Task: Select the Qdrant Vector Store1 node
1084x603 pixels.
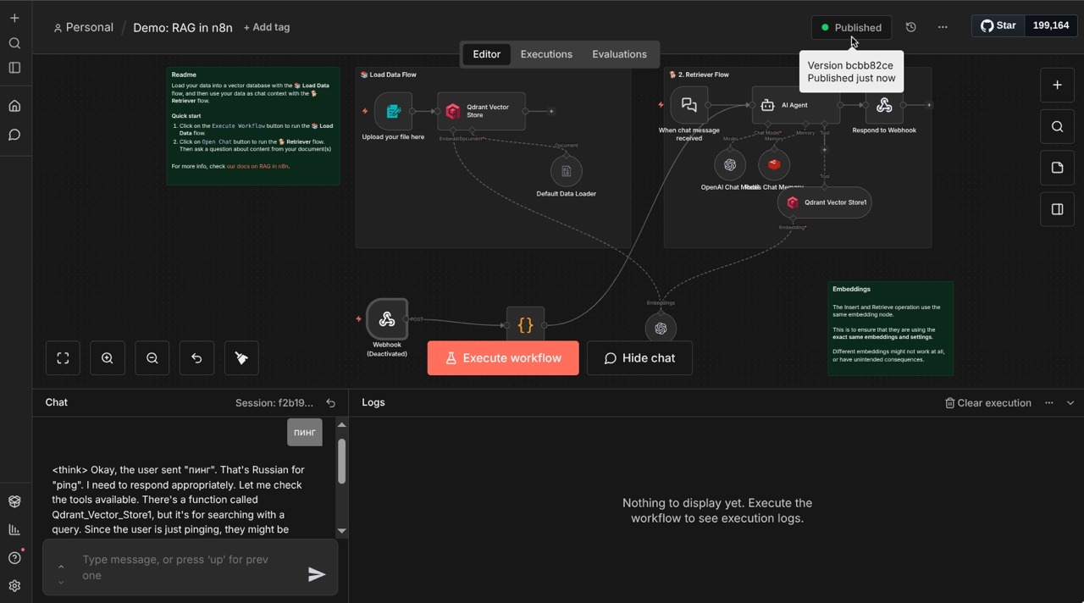Action: 825,202
